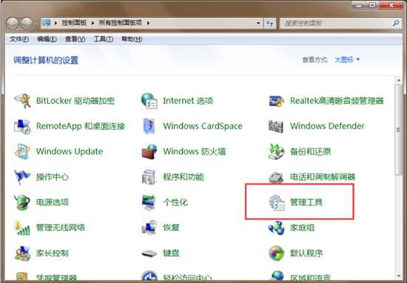Click the 个性化 personalization link
The width and height of the screenshot is (407, 283).
(x=175, y=202)
